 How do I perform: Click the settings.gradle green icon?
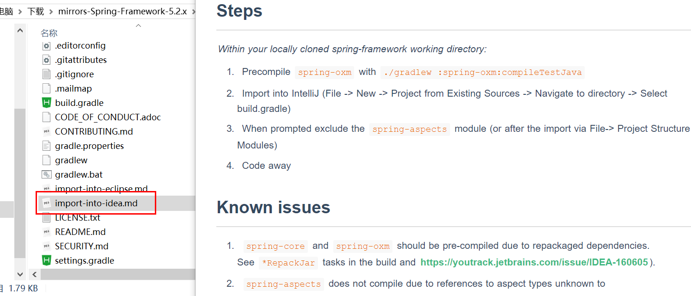[x=46, y=260]
